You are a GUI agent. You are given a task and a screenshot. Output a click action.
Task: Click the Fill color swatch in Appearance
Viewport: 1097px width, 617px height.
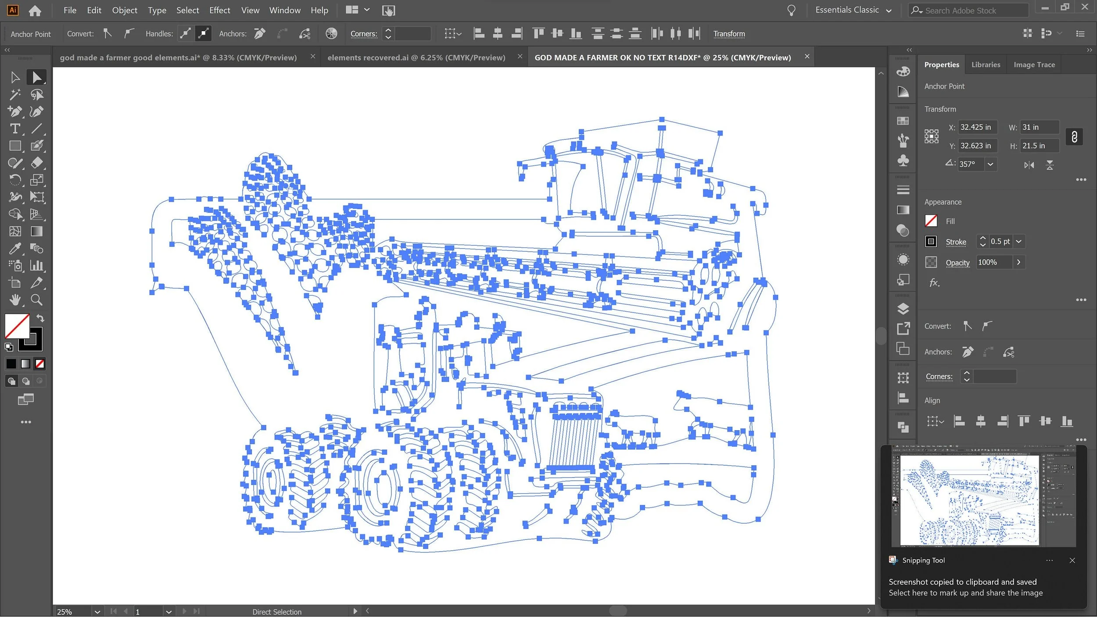point(931,221)
